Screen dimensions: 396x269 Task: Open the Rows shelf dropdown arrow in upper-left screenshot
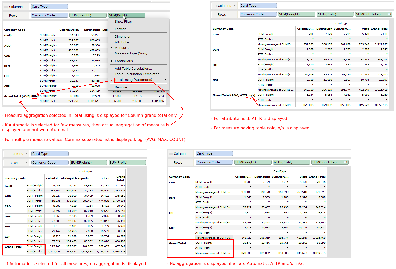coord(26,15)
